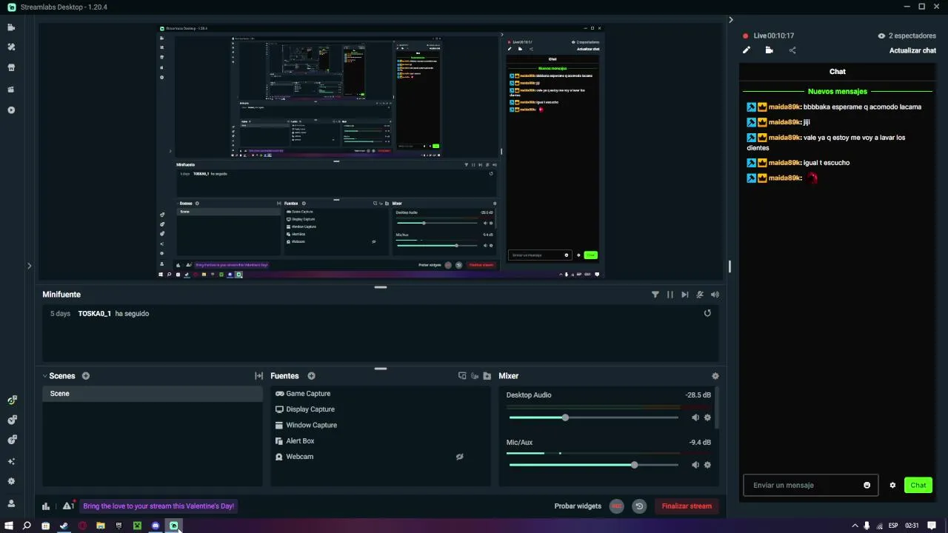Open Settings gear at bottom of left sidebar
Screen dimensions: 948x533
11,481
